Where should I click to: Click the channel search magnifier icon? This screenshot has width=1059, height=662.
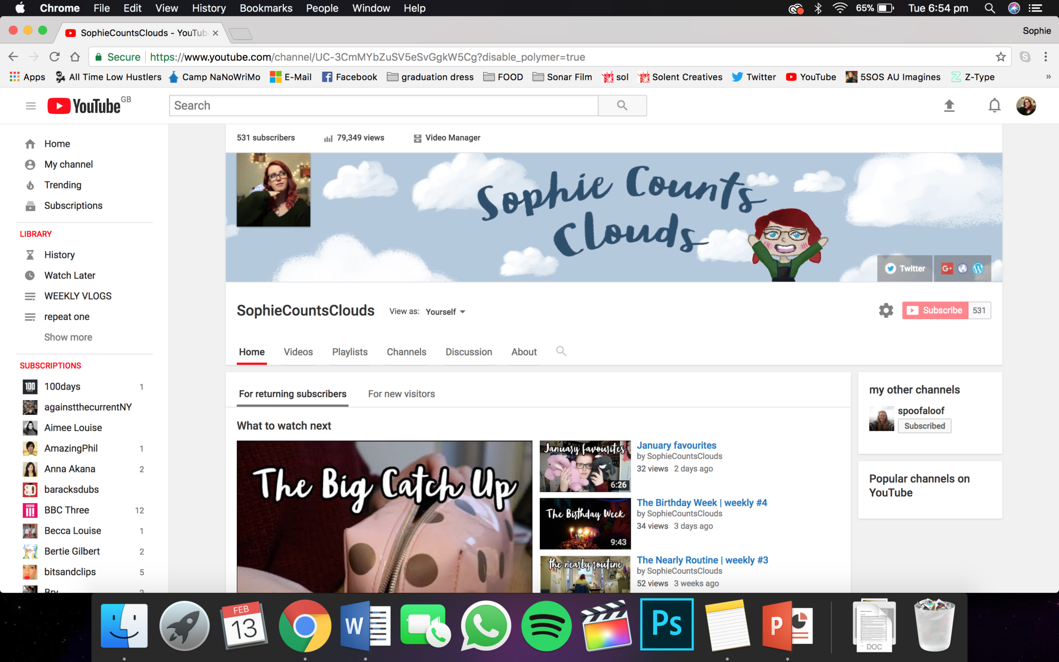(561, 351)
